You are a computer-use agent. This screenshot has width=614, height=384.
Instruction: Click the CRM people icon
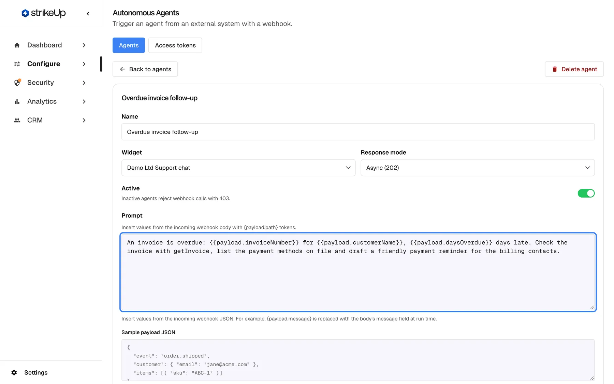(17, 120)
